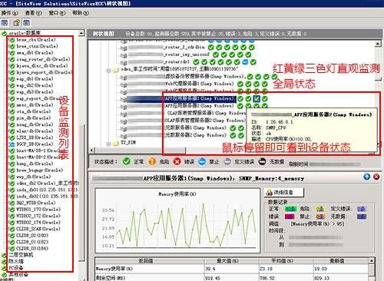This screenshot has height=281, width=384.
Task: Open the 操作(A) menu
Action: (x=10, y=12)
